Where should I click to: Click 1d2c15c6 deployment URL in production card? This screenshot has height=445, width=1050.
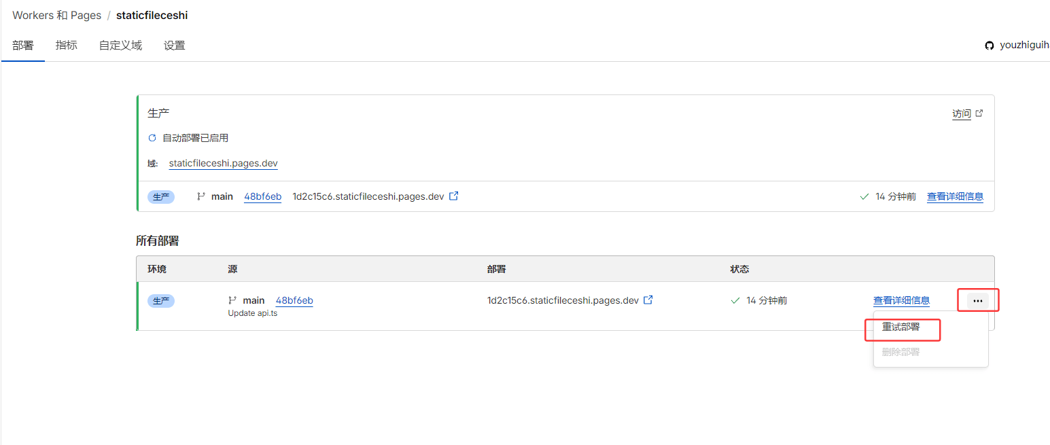(368, 196)
